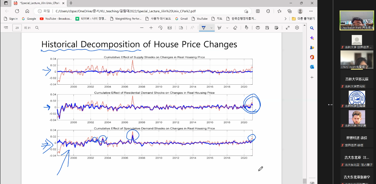Image resolution: width=376 pixels, height=184 pixels.
Task: Open PDF viewer settings gear
Action: 297,28
